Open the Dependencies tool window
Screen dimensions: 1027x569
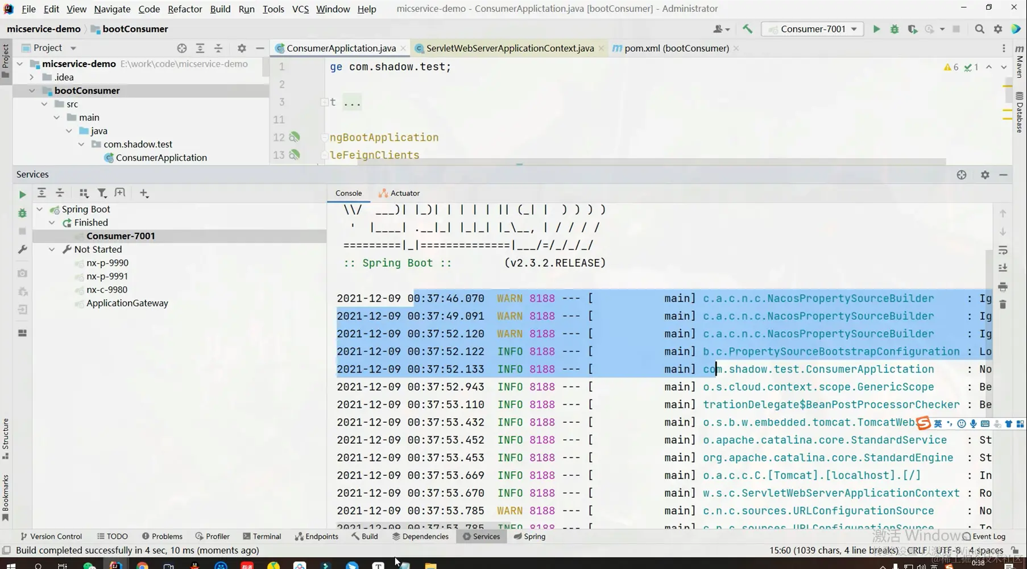pos(420,536)
